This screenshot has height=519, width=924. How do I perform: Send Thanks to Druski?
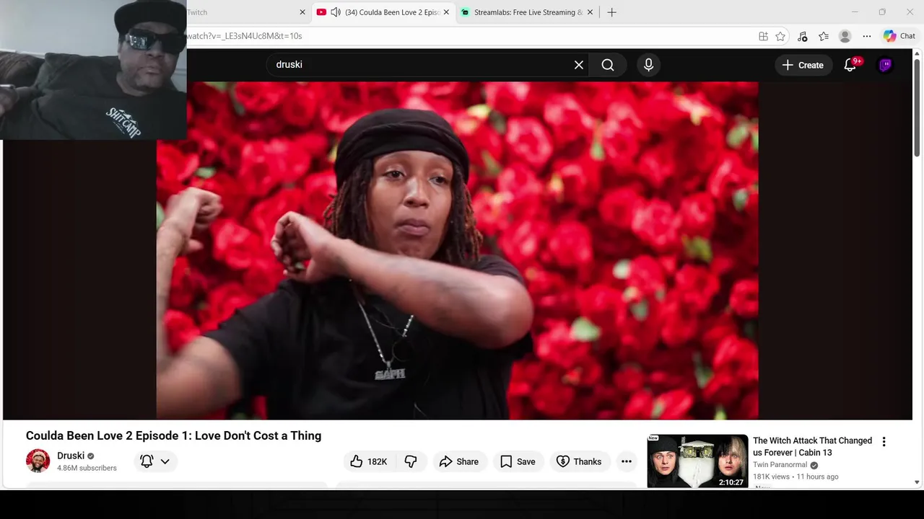[x=579, y=461]
